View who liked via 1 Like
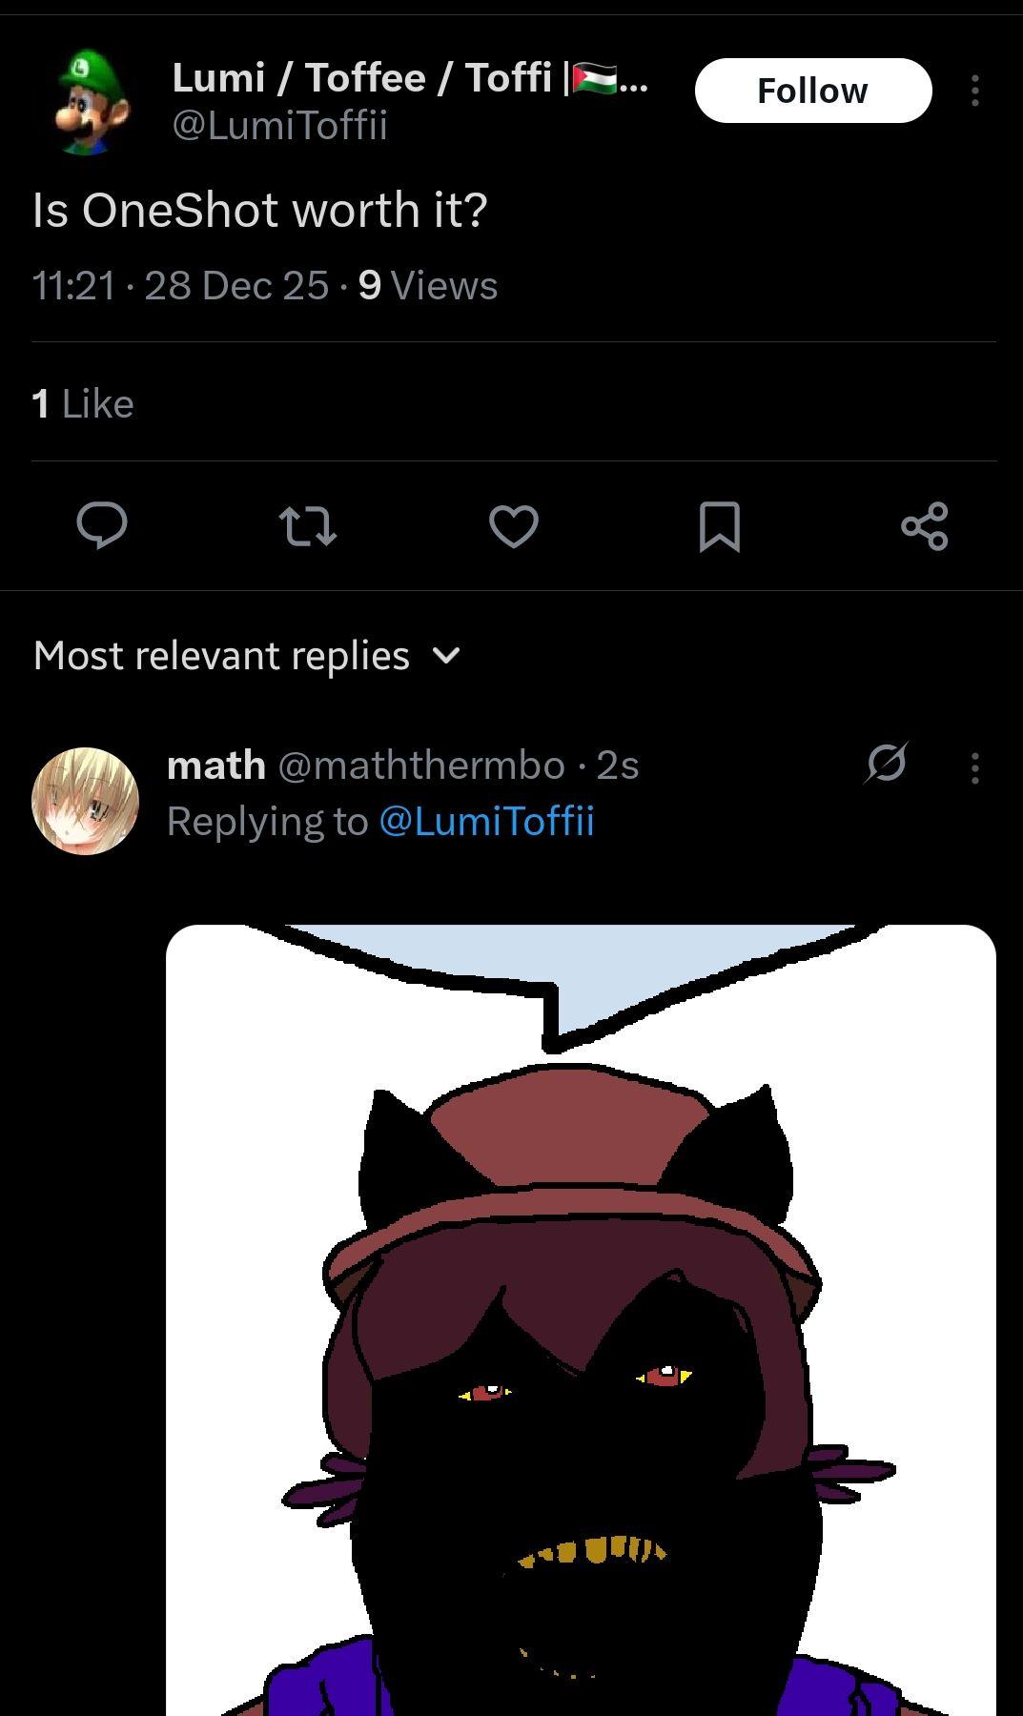This screenshot has height=1716, width=1023. (x=83, y=403)
